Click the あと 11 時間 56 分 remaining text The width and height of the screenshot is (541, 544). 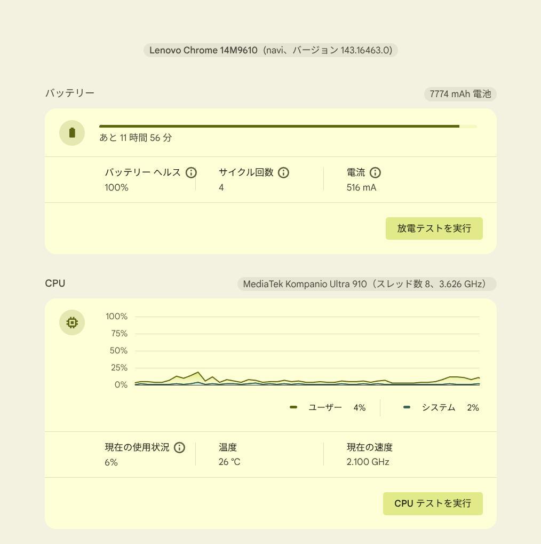point(136,138)
